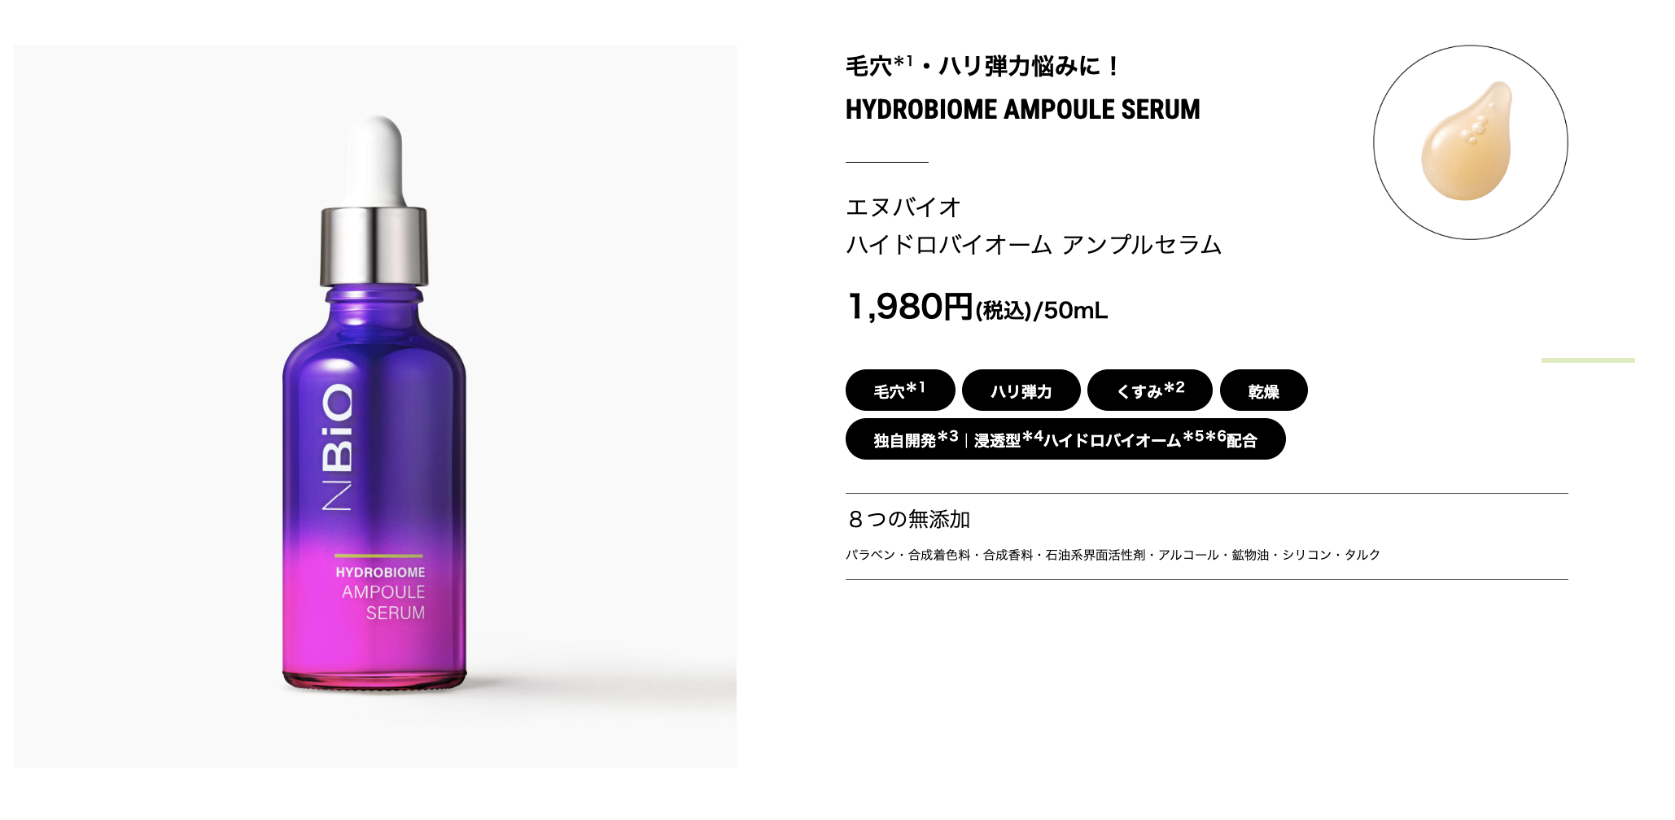1675x820 pixels.
Task: Click the エヌバイオ brand name text
Action: point(903,207)
